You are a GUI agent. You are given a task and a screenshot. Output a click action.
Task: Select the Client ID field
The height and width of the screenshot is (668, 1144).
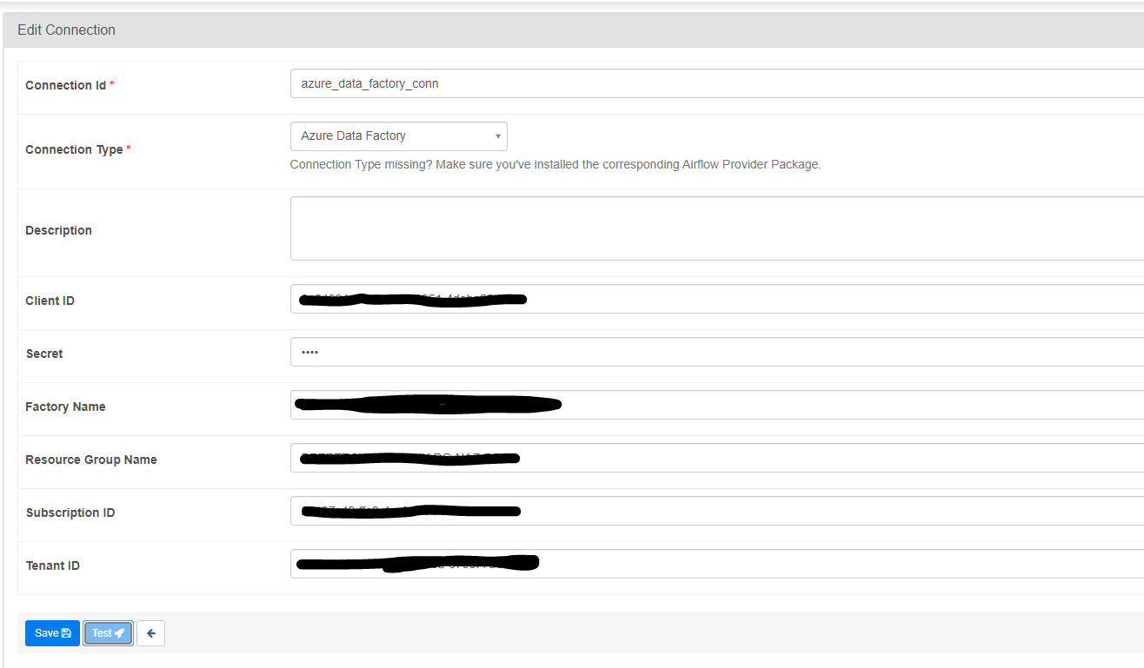point(717,299)
